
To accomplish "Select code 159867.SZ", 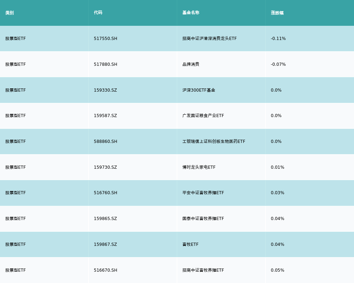I will (105, 244).
